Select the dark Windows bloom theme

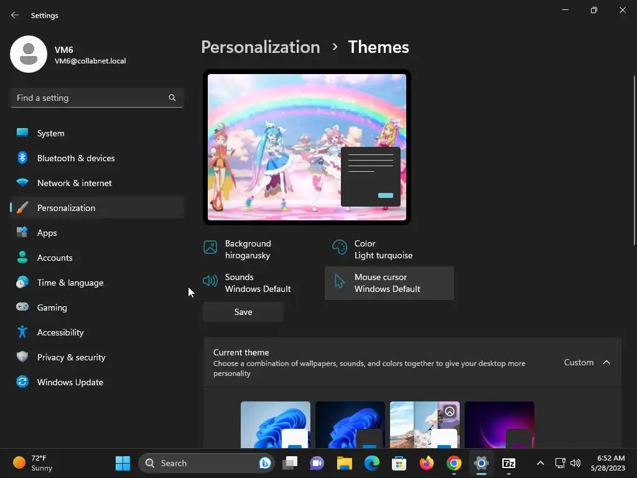[350, 424]
